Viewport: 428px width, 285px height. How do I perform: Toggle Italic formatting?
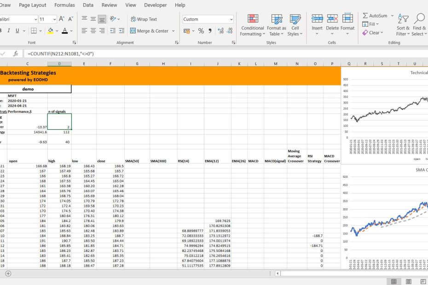(x=8, y=31)
